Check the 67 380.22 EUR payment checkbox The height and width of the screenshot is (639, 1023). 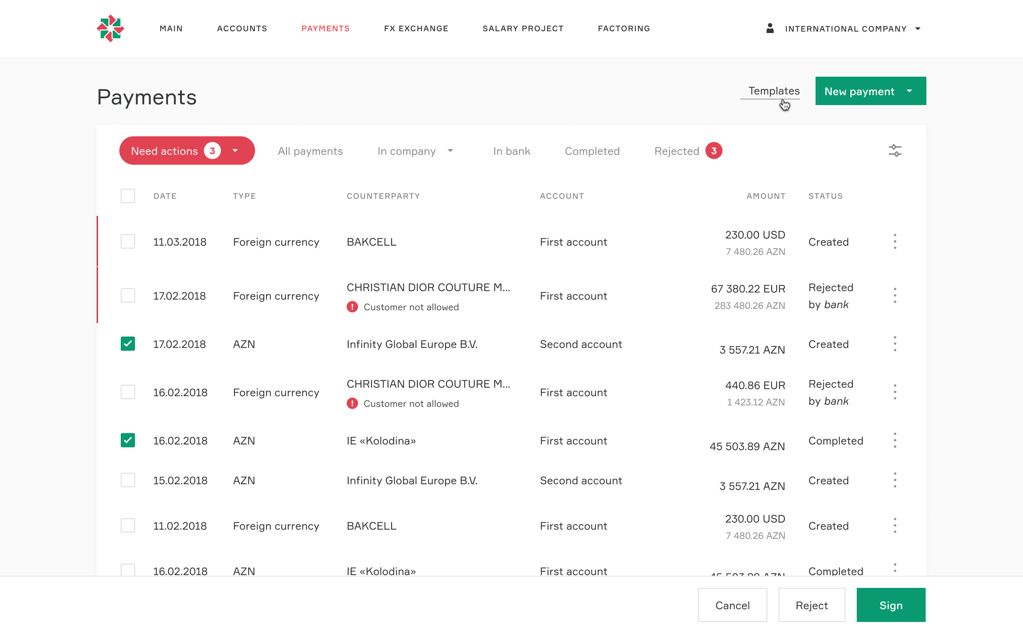pyautogui.click(x=128, y=295)
